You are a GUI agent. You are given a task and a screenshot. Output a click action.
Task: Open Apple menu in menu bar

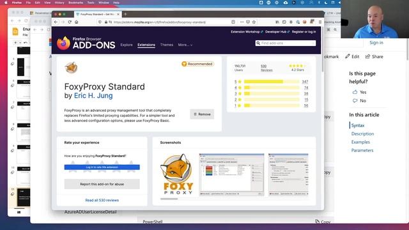pos(6,3)
